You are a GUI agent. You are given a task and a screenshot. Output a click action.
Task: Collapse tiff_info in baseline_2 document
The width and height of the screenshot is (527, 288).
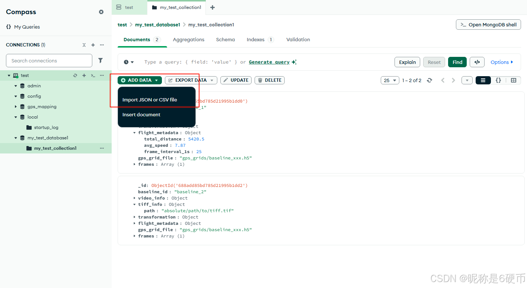point(135,204)
